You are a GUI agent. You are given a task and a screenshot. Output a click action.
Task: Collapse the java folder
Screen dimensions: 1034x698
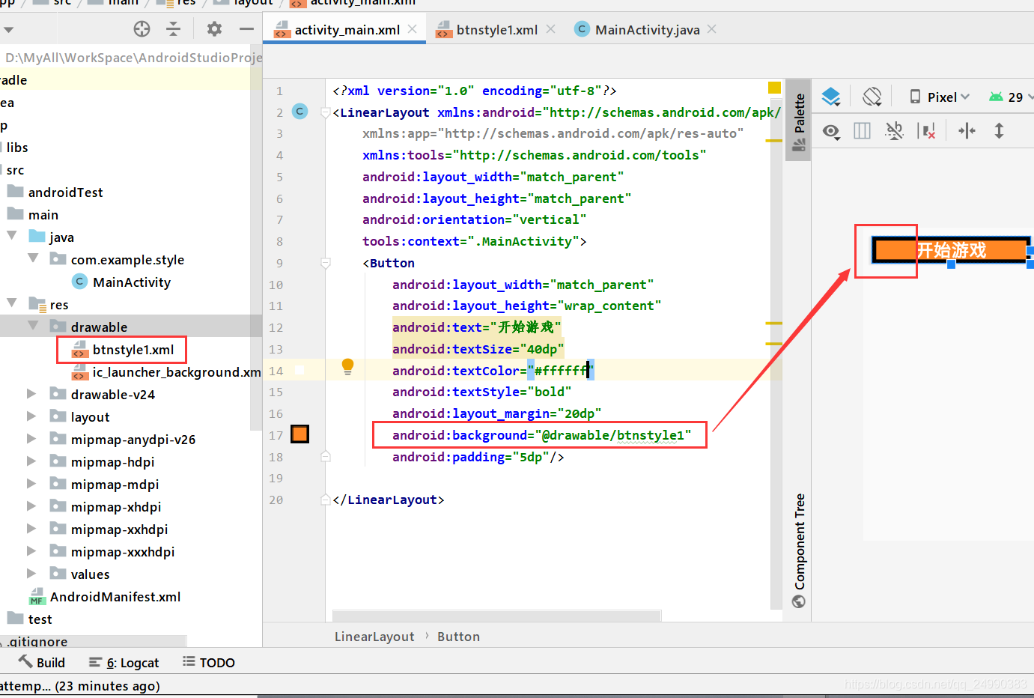tap(12, 236)
